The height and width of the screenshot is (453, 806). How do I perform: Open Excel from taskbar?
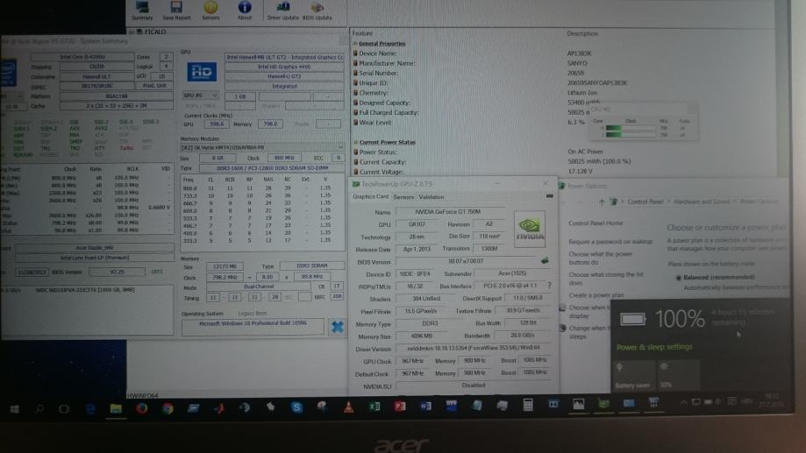pyautogui.click(x=374, y=407)
